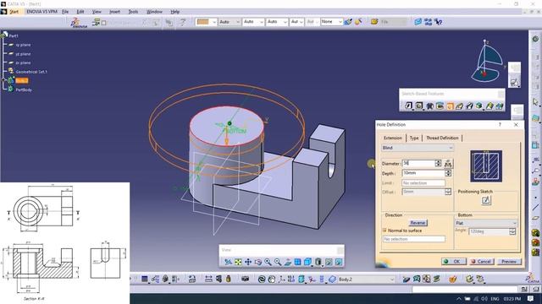Click Normal View icon in View toolbar

click(288, 263)
